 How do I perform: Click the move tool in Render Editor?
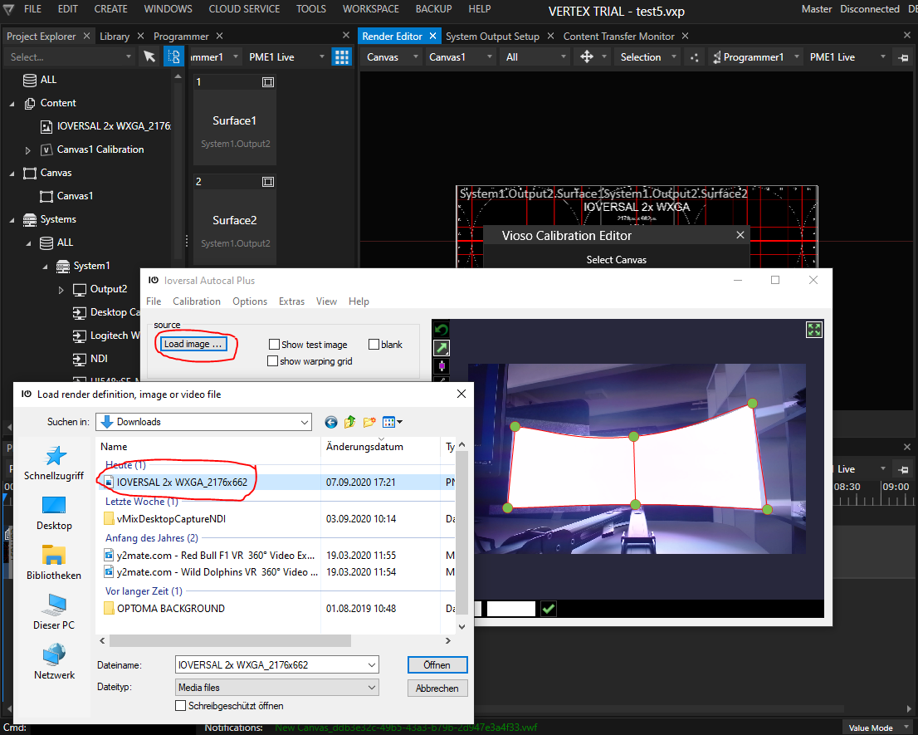587,56
